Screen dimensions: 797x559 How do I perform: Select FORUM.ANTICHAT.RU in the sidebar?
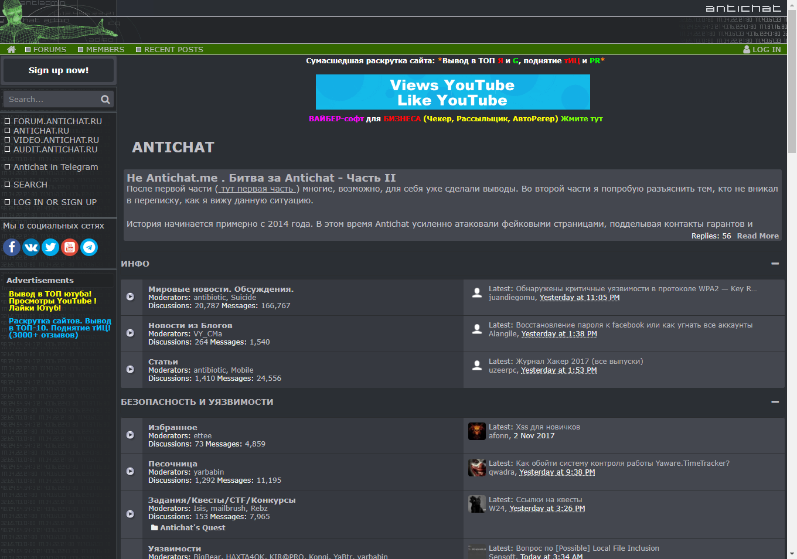[57, 121]
